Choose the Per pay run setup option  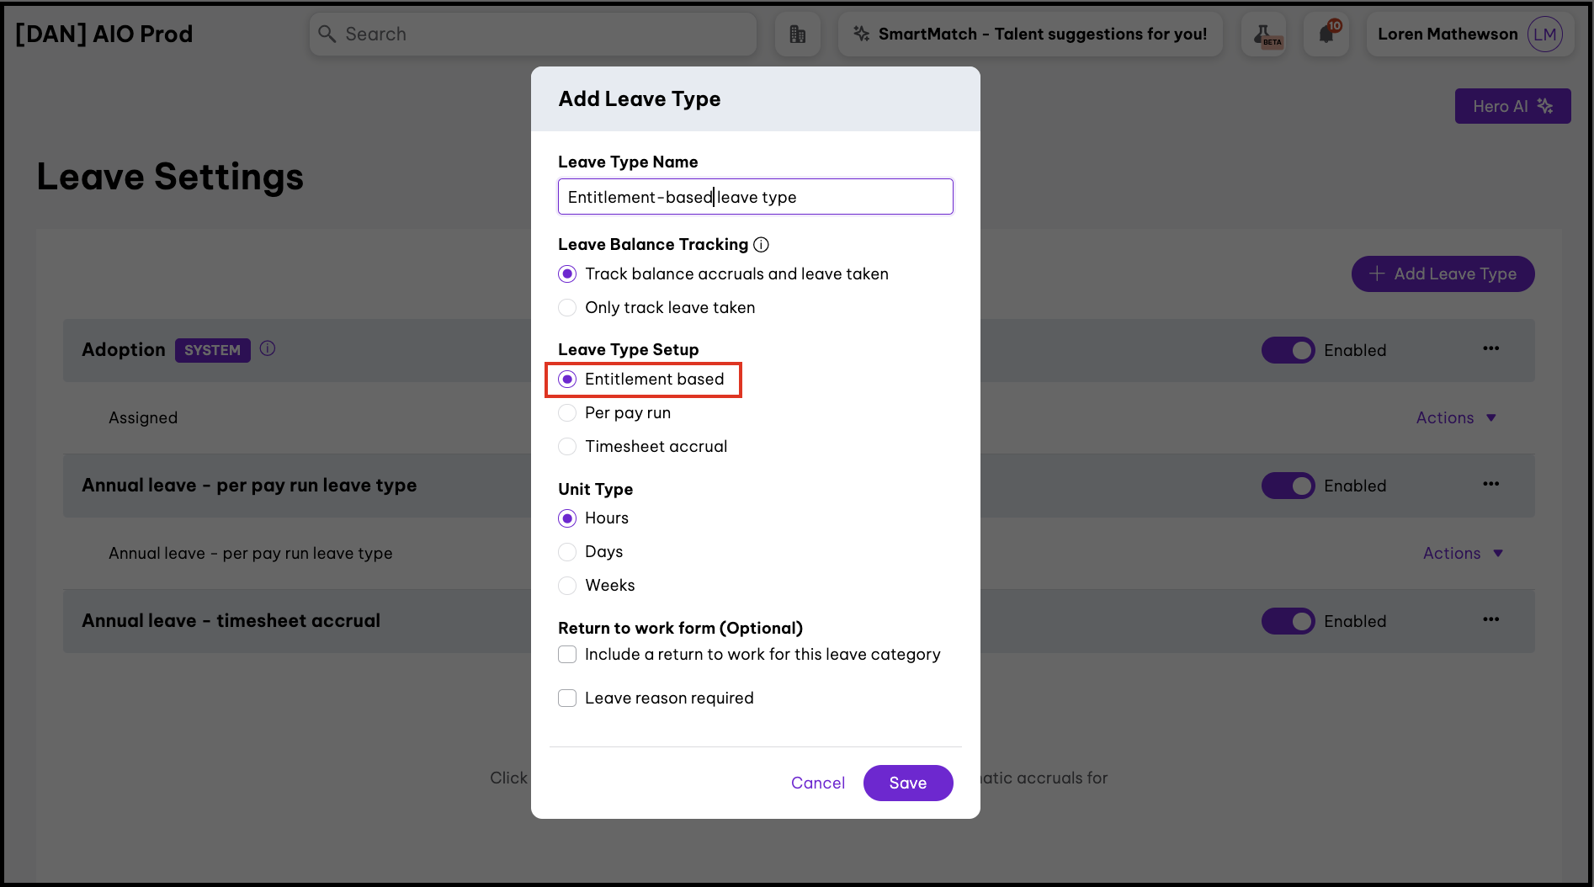568,413
